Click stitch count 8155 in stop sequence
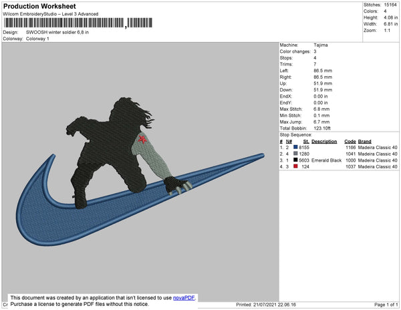The image size is (401, 310). pos(304,148)
